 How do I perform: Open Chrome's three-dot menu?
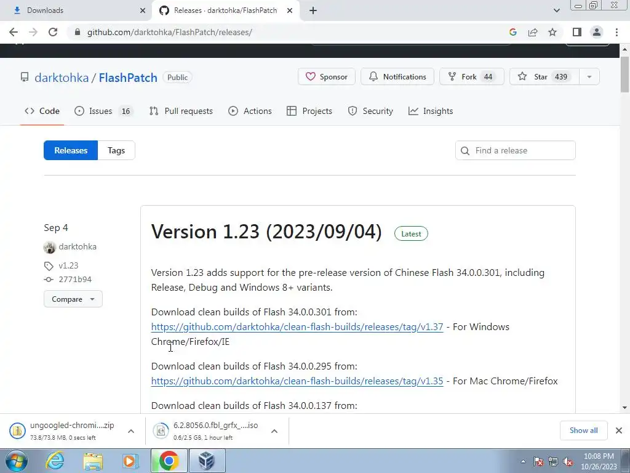[616, 32]
